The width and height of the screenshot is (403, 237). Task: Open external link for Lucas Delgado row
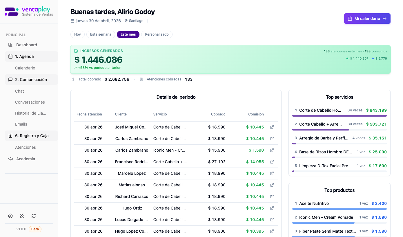(272, 220)
